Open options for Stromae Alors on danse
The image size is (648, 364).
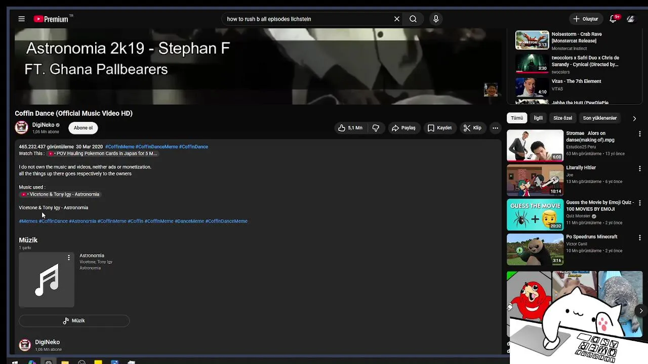tap(640, 134)
